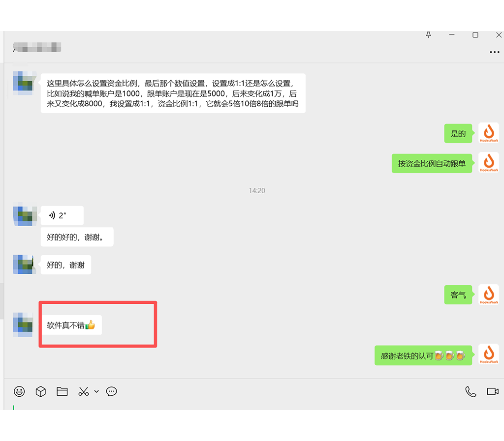Open the favorites cube icon
504x441 pixels.
click(41, 391)
